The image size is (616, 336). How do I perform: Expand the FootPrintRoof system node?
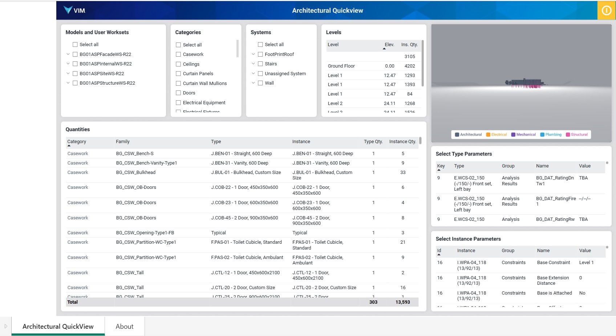click(253, 54)
